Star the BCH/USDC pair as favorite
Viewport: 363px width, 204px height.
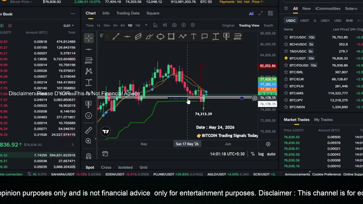point(286,44)
